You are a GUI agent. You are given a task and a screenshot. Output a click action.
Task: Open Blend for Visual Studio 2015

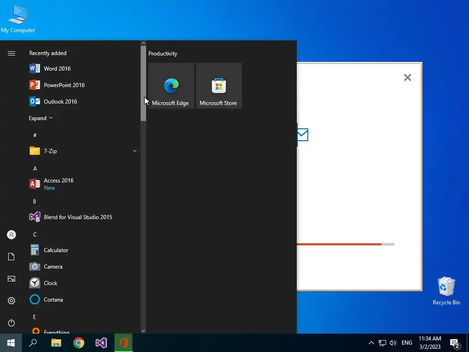[x=84, y=217]
